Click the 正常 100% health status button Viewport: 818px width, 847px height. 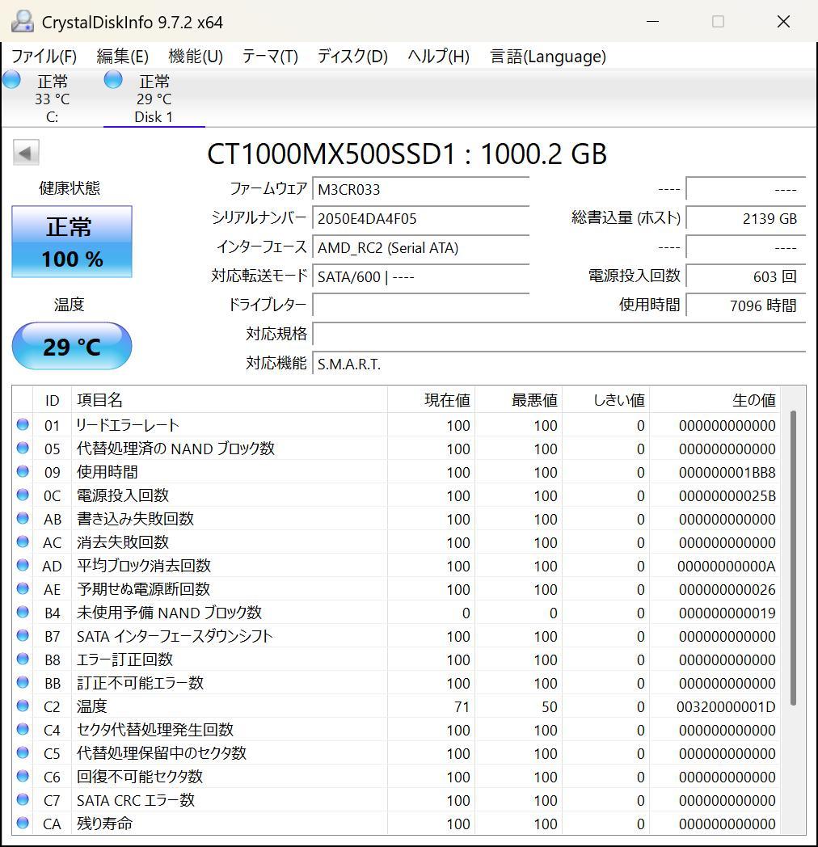(x=71, y=240)
